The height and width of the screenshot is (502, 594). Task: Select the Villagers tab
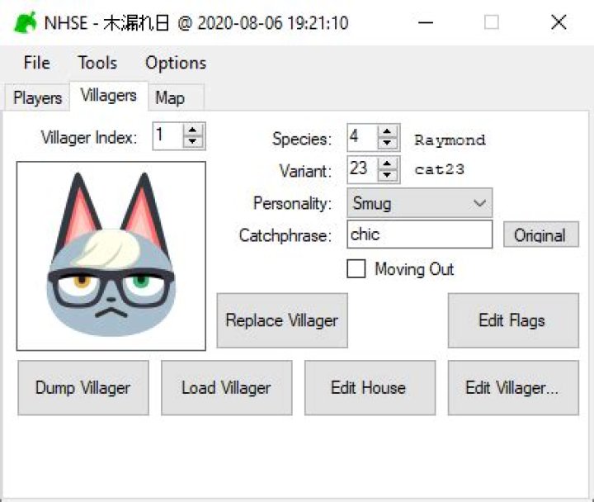[x=109, y=96]
